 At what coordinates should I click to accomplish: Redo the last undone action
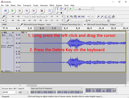[x=92, y=16]
